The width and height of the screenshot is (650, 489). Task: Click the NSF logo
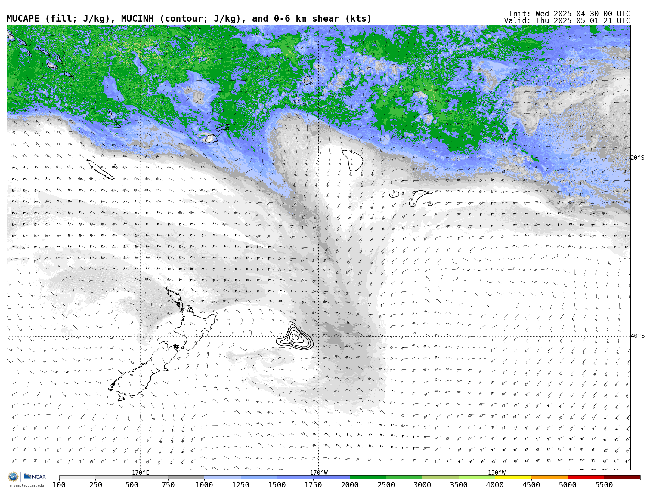13,477
